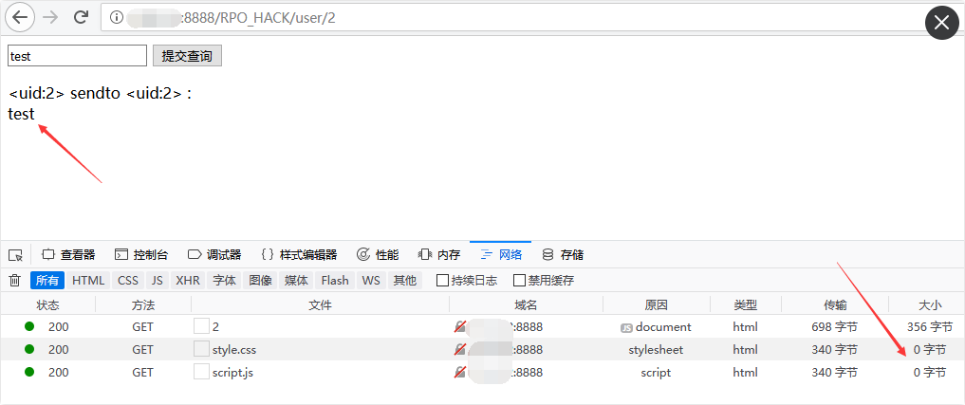The height and width of the screenshot is (405, 965).
Task: Activate the element picker icon in devtools
Action: tap(15, 255)
